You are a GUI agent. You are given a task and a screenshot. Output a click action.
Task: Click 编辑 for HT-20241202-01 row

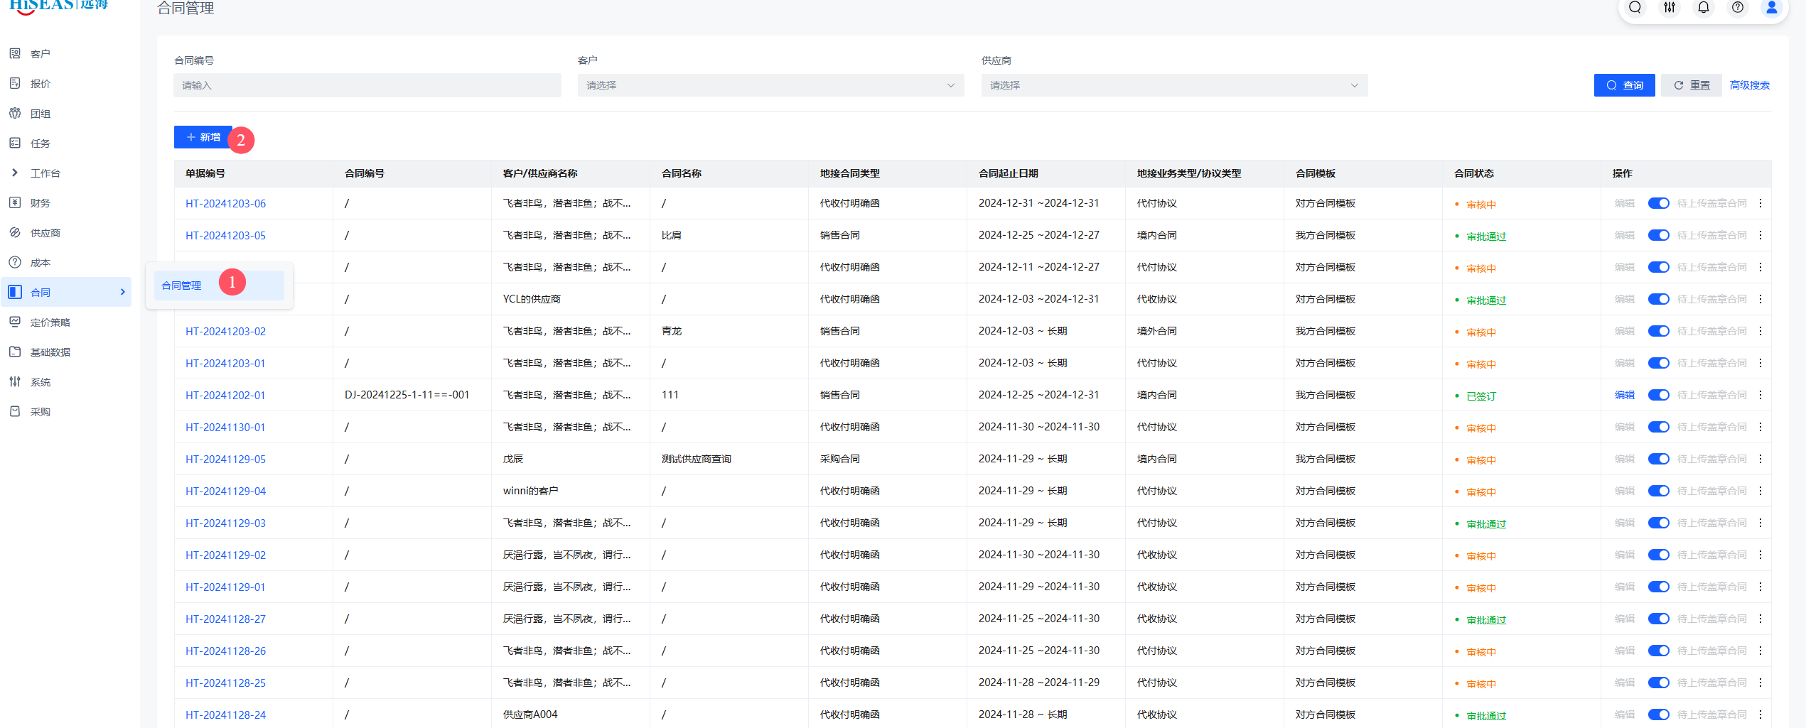coord(1624,395)
